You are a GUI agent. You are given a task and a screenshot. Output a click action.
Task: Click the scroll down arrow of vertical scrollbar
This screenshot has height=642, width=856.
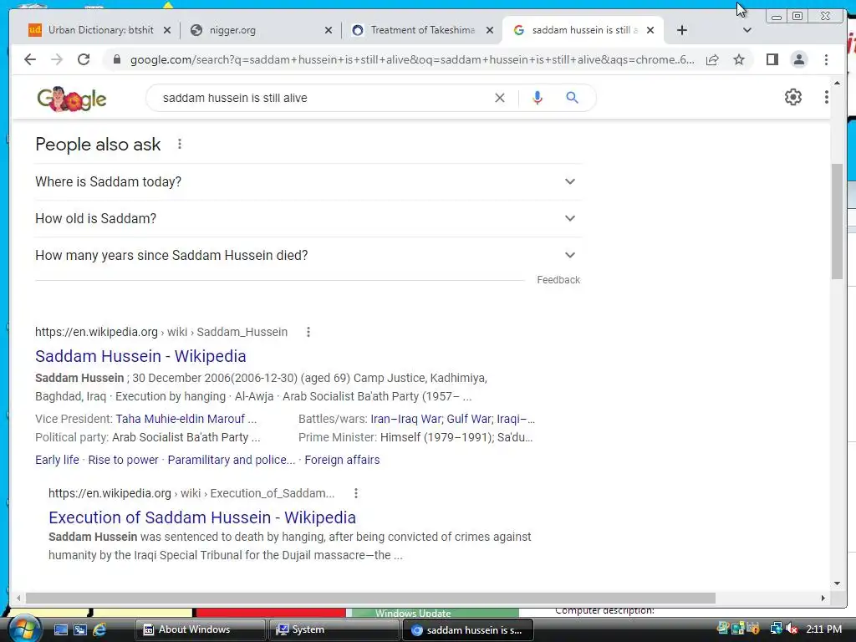(x=837, y=583)
